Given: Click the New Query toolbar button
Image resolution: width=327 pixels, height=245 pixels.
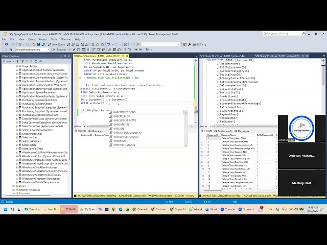Looking at the screenshot, I should click(x=57, y=44).
